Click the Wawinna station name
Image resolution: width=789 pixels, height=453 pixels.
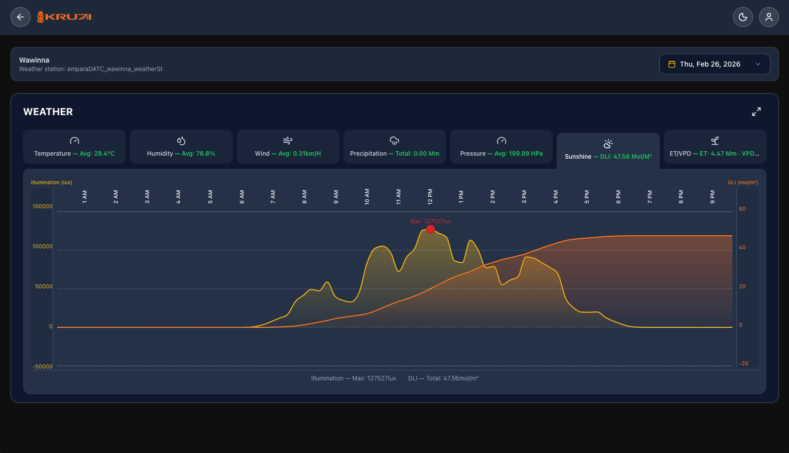pyautogui.click(x=34, y=60)
